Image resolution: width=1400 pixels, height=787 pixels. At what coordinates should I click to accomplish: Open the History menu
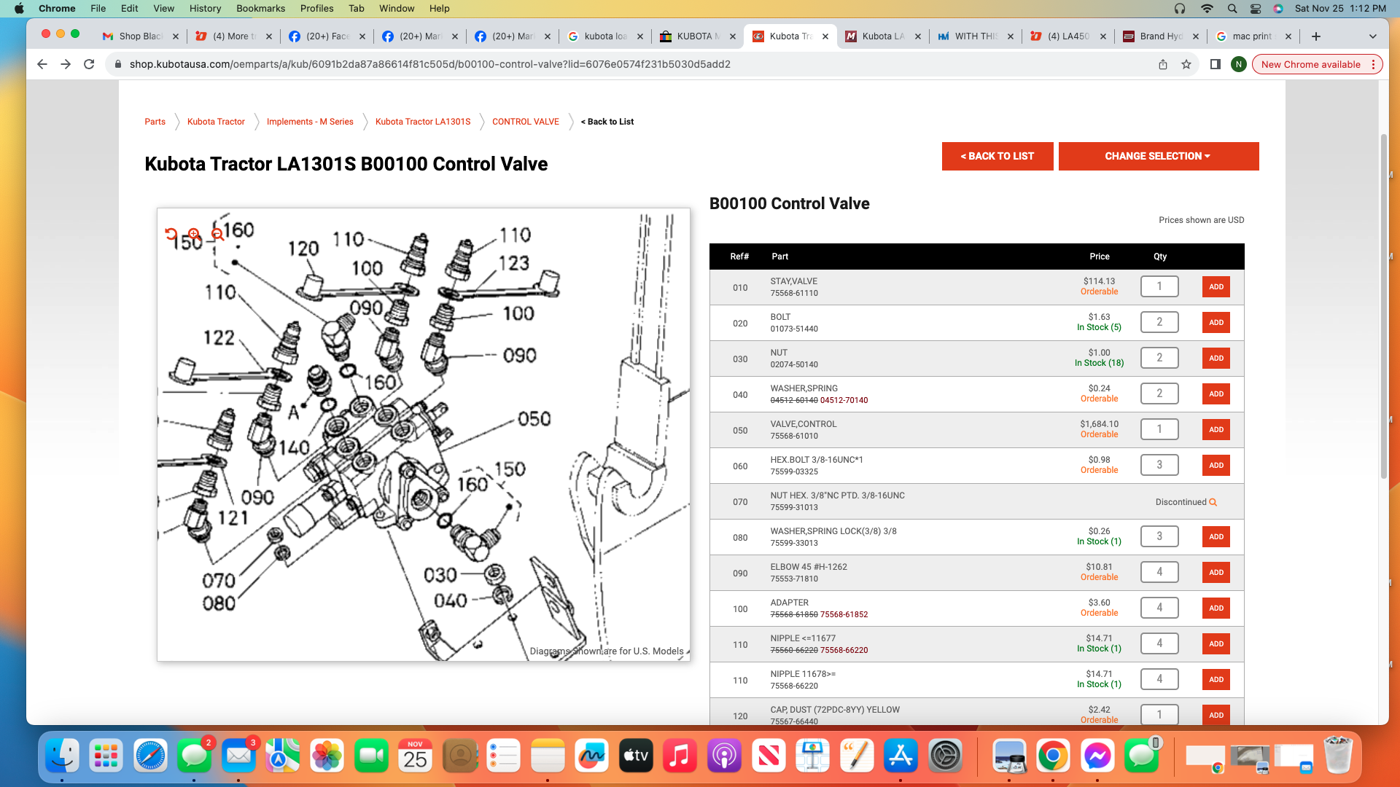pyautogui.click(x=205, y=9)
